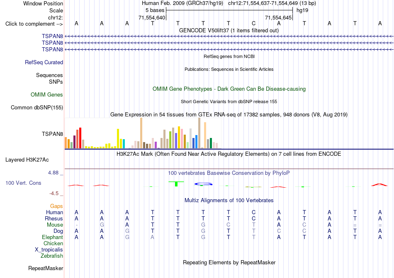The image size is (394, 278).
Task: Open the RefSeq Curated track label
Action: 44,62
